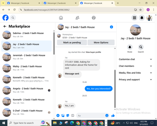This screenshot has height=126, width=157.
Task: Open the Facebook search magnifier
Action: tap(13, 18)
